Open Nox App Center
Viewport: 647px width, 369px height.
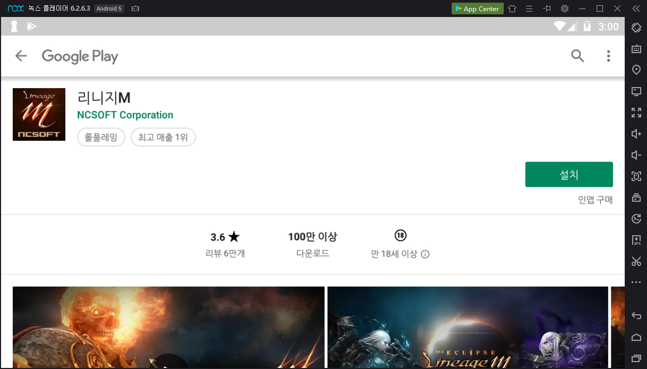pos(478,8)
